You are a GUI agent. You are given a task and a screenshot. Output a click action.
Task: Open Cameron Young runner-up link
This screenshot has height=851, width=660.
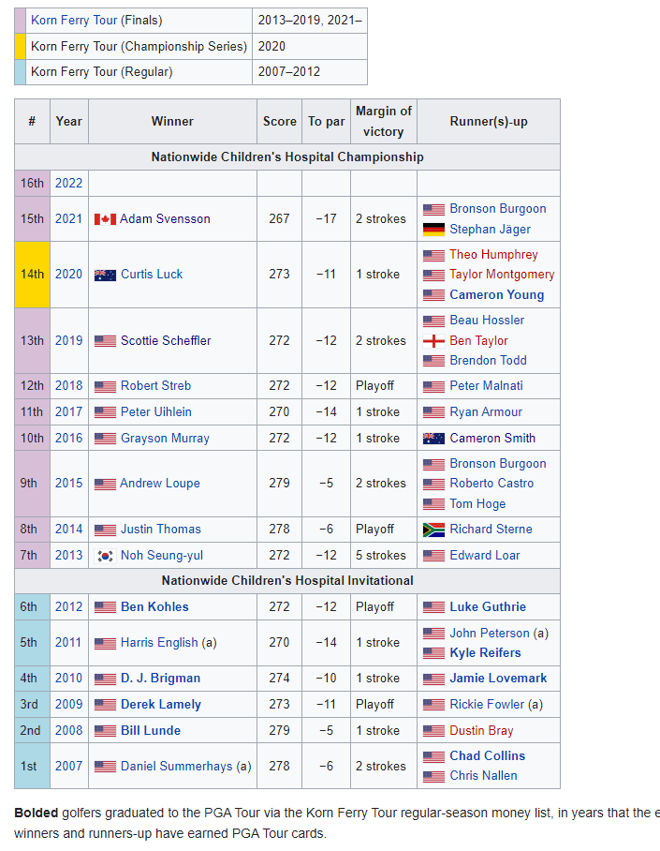[x=497, y=294]
